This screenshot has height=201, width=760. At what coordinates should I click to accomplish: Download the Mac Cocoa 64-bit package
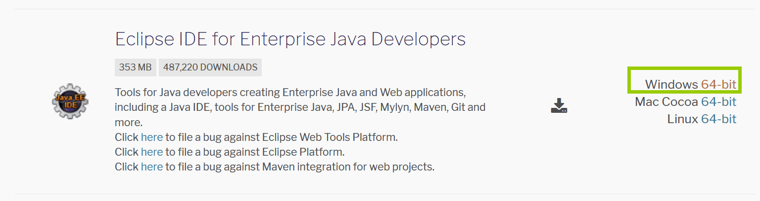tap(718, 102)
